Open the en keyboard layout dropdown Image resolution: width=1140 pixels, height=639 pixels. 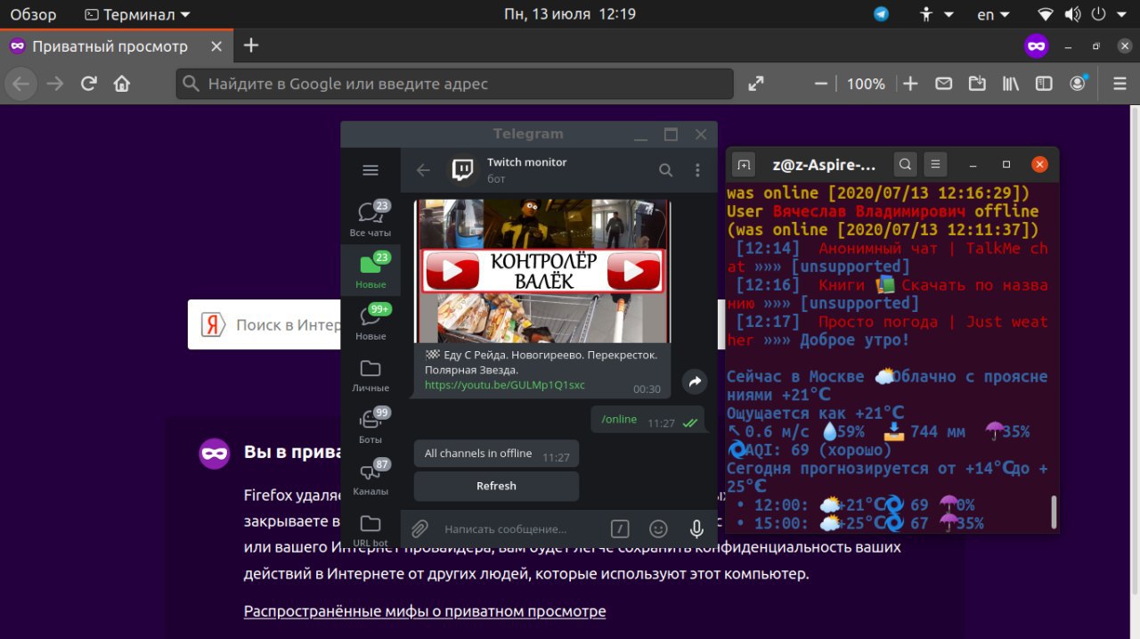[993, 14]
